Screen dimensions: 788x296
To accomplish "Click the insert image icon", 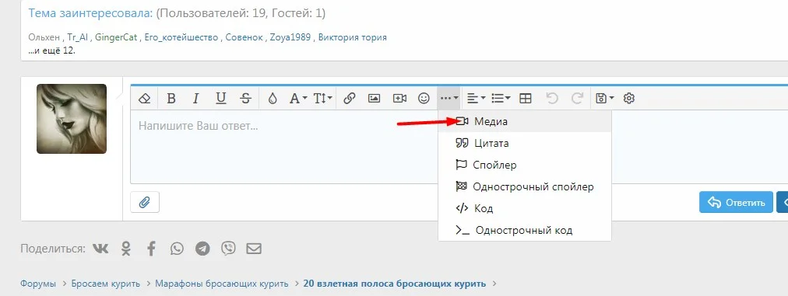I will point(374,99).
